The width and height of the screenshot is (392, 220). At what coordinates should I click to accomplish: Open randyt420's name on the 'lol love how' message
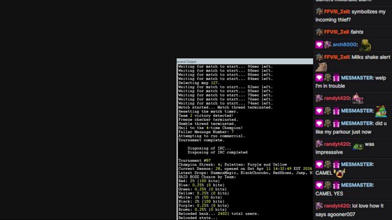click(x=336, y=206)
